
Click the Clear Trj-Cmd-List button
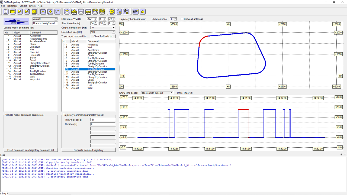coord(103,36)
